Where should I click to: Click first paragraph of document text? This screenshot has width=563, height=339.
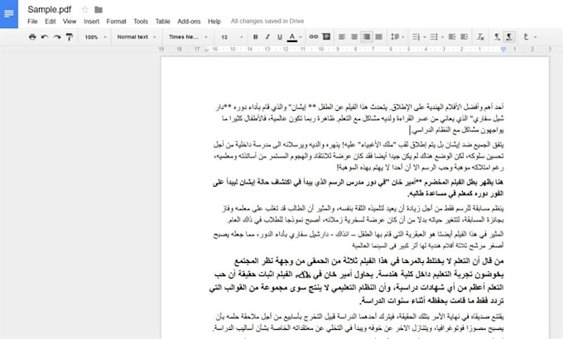(359, 118)
